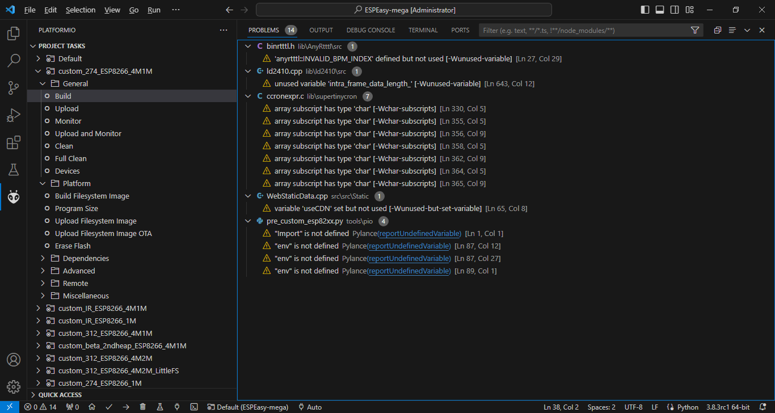Open the Manage gear icon
Viewport: 775px width, 413px height.
tap(14, 387)
